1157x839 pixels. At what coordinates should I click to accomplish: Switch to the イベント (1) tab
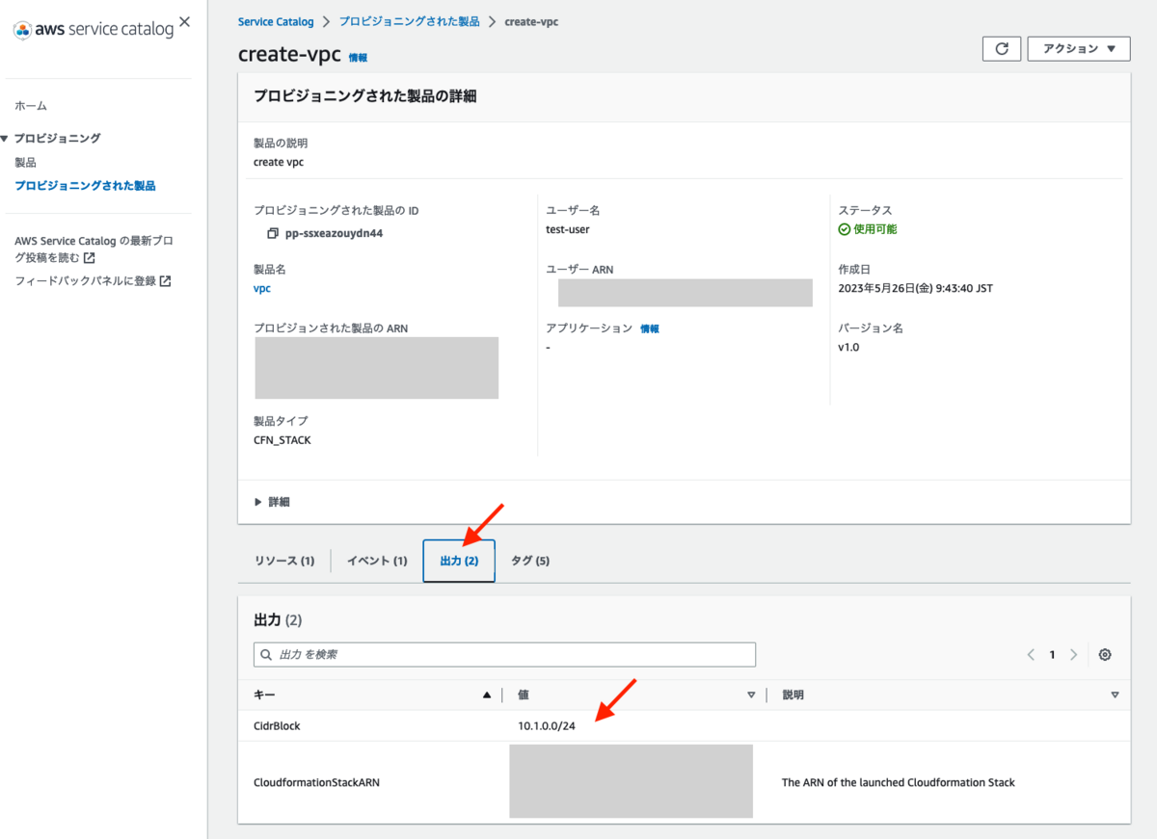(x=377, y=561)
